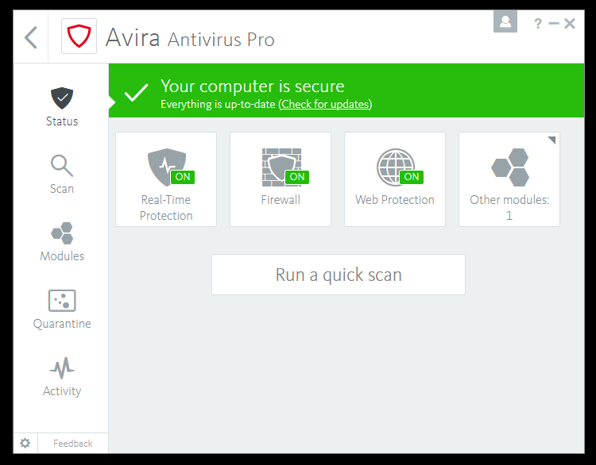Click the Avira red shield logo
The height and width of the screenshot is (465, 596).
pyautogui.click(x=79, y=37)
